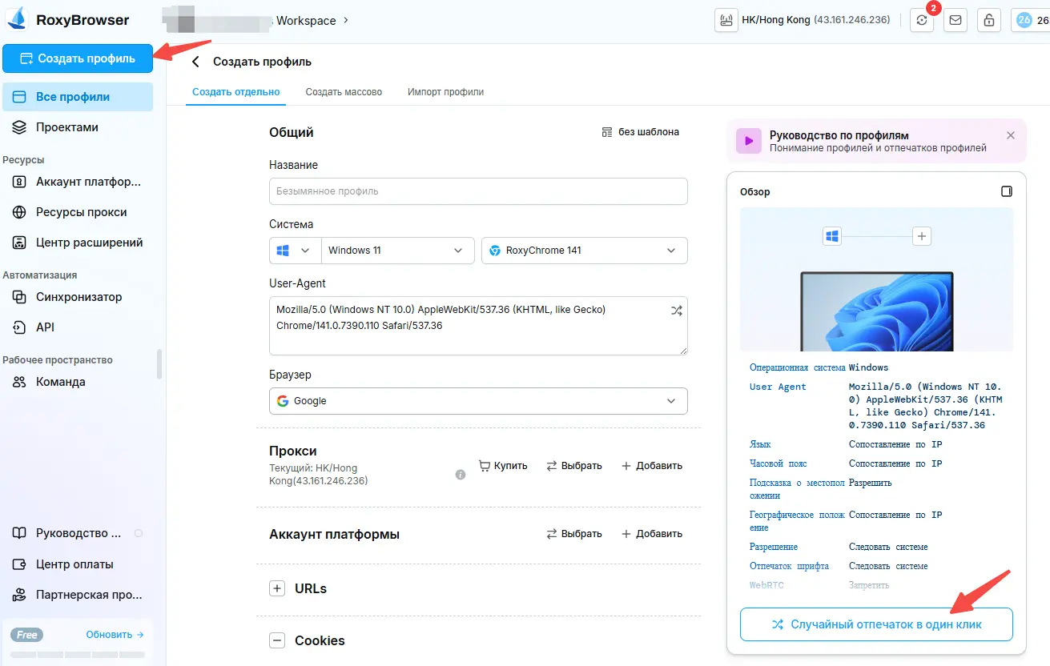
Task: Click the back arrow beside Создать профиль
Action: coord(195,62)
